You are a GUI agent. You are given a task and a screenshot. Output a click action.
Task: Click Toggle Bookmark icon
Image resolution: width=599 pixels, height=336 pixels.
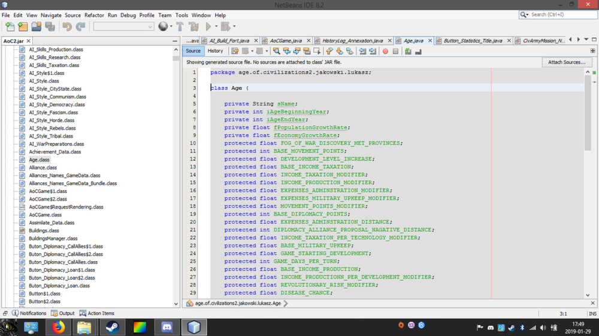coord(350,51)
